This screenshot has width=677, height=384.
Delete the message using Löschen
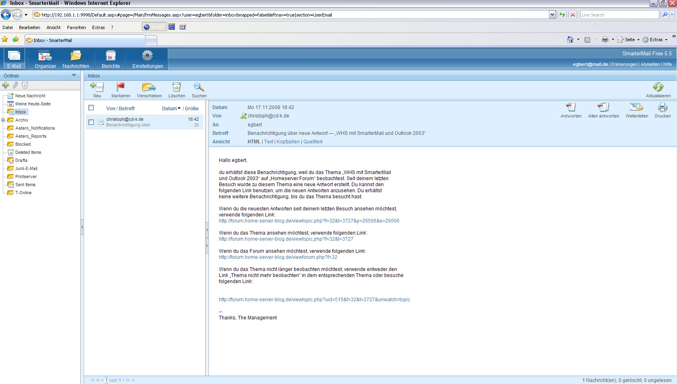[x=177, y=90]
